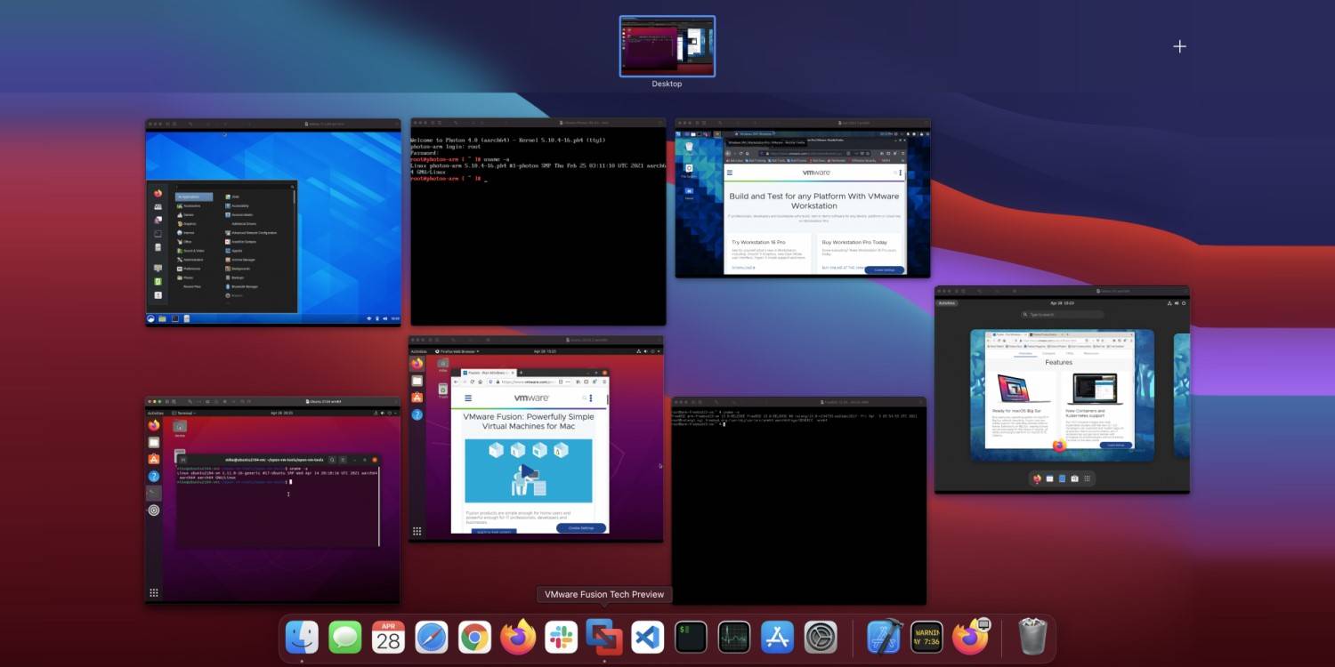Click the Firefox icon beside Chrome in the Dock
This screenshot has width=1335, height=667.
coord(518,637)
